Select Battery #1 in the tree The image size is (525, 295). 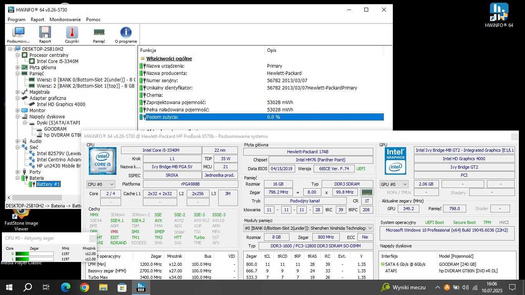tap(48, 184)
